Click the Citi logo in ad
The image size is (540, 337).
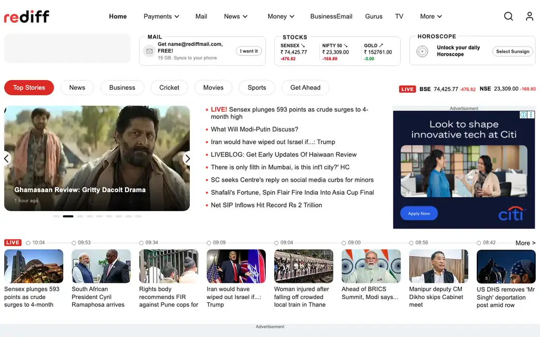click(x=512, y=214)
